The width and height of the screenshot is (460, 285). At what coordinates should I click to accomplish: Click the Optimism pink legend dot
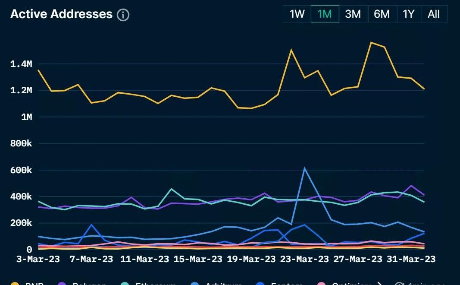tap(321, 283)
